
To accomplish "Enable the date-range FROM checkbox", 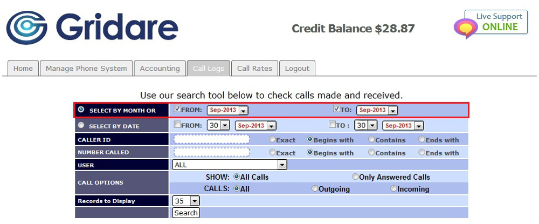I will 177,125.
